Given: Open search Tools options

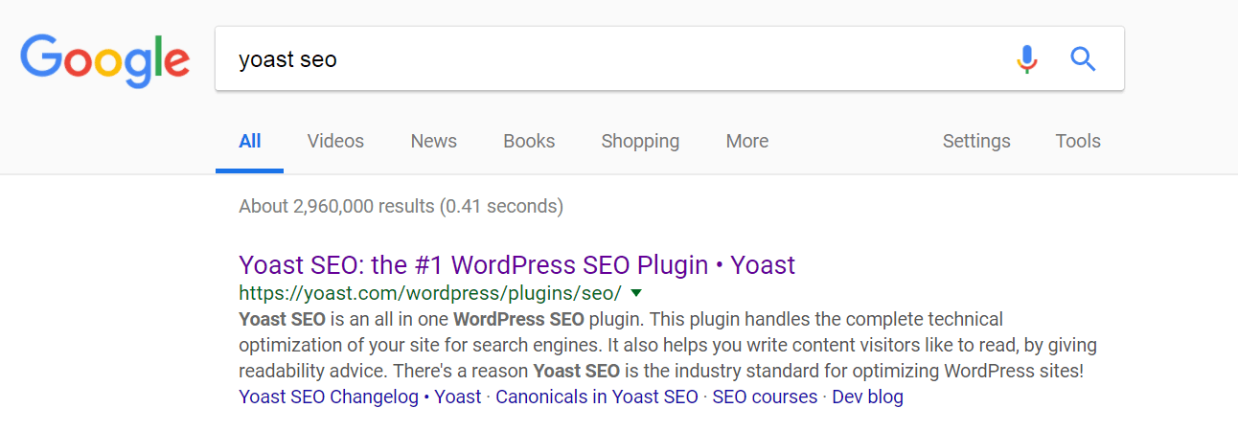Looking at the screenshot, I should 1078,141.
